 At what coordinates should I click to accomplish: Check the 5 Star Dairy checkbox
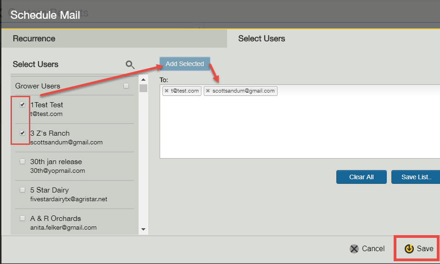coord(22,190)
